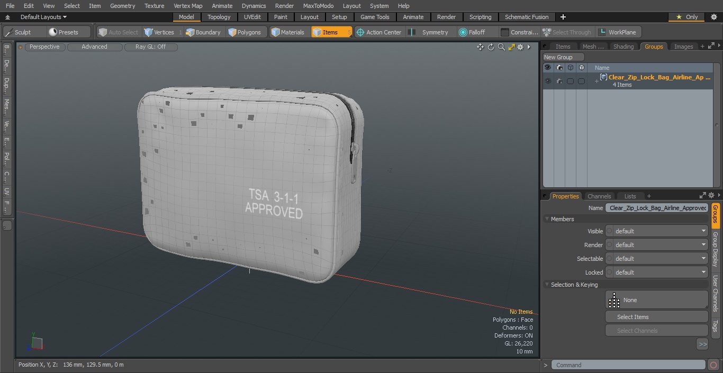Expand the Groups panel with arrows icon
The image size is (723, 373).
coord(711,47)
